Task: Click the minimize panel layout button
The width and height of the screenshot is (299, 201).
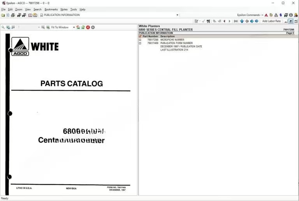Action: [x=286, y=21]
